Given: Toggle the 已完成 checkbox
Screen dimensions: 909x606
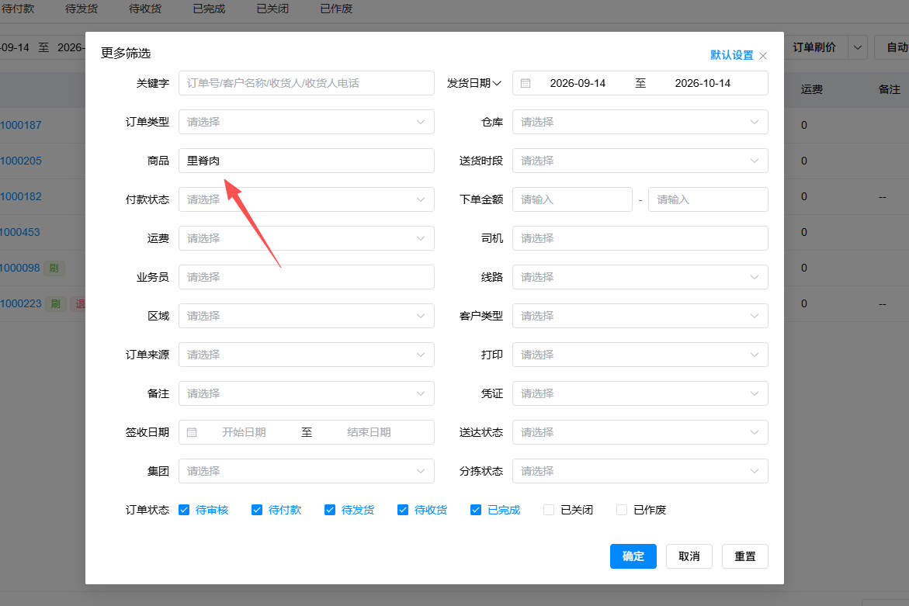Looking at the screenshot, I should (476, 510).
